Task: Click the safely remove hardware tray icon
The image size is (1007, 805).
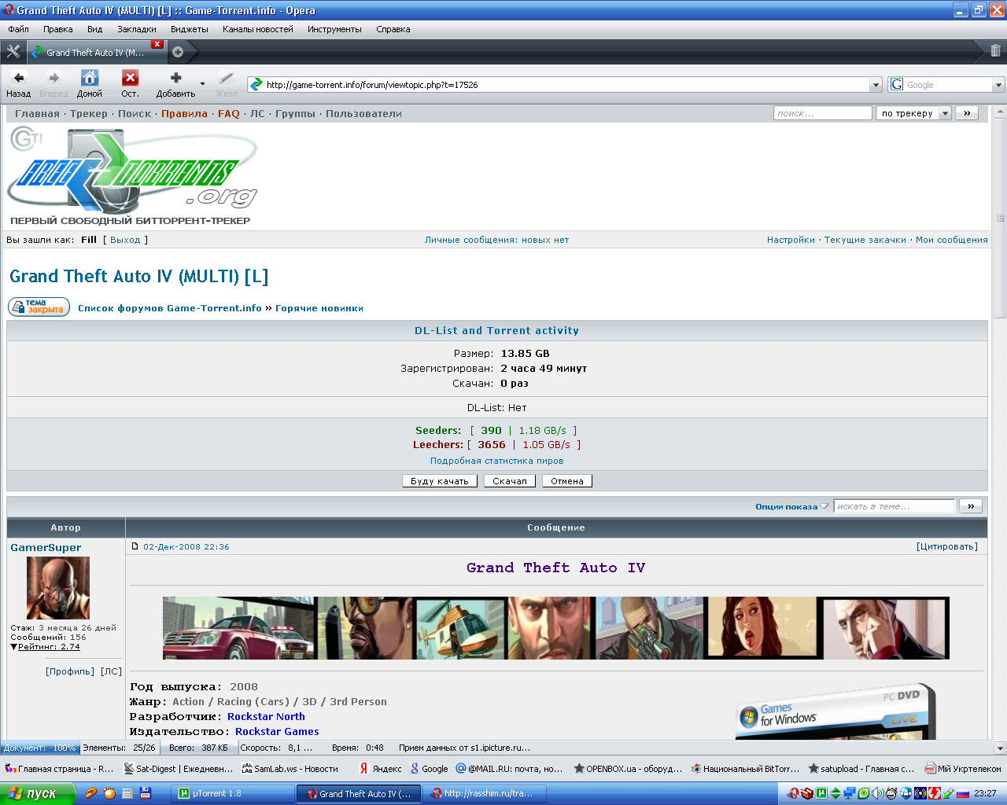Action: [949, 793]
